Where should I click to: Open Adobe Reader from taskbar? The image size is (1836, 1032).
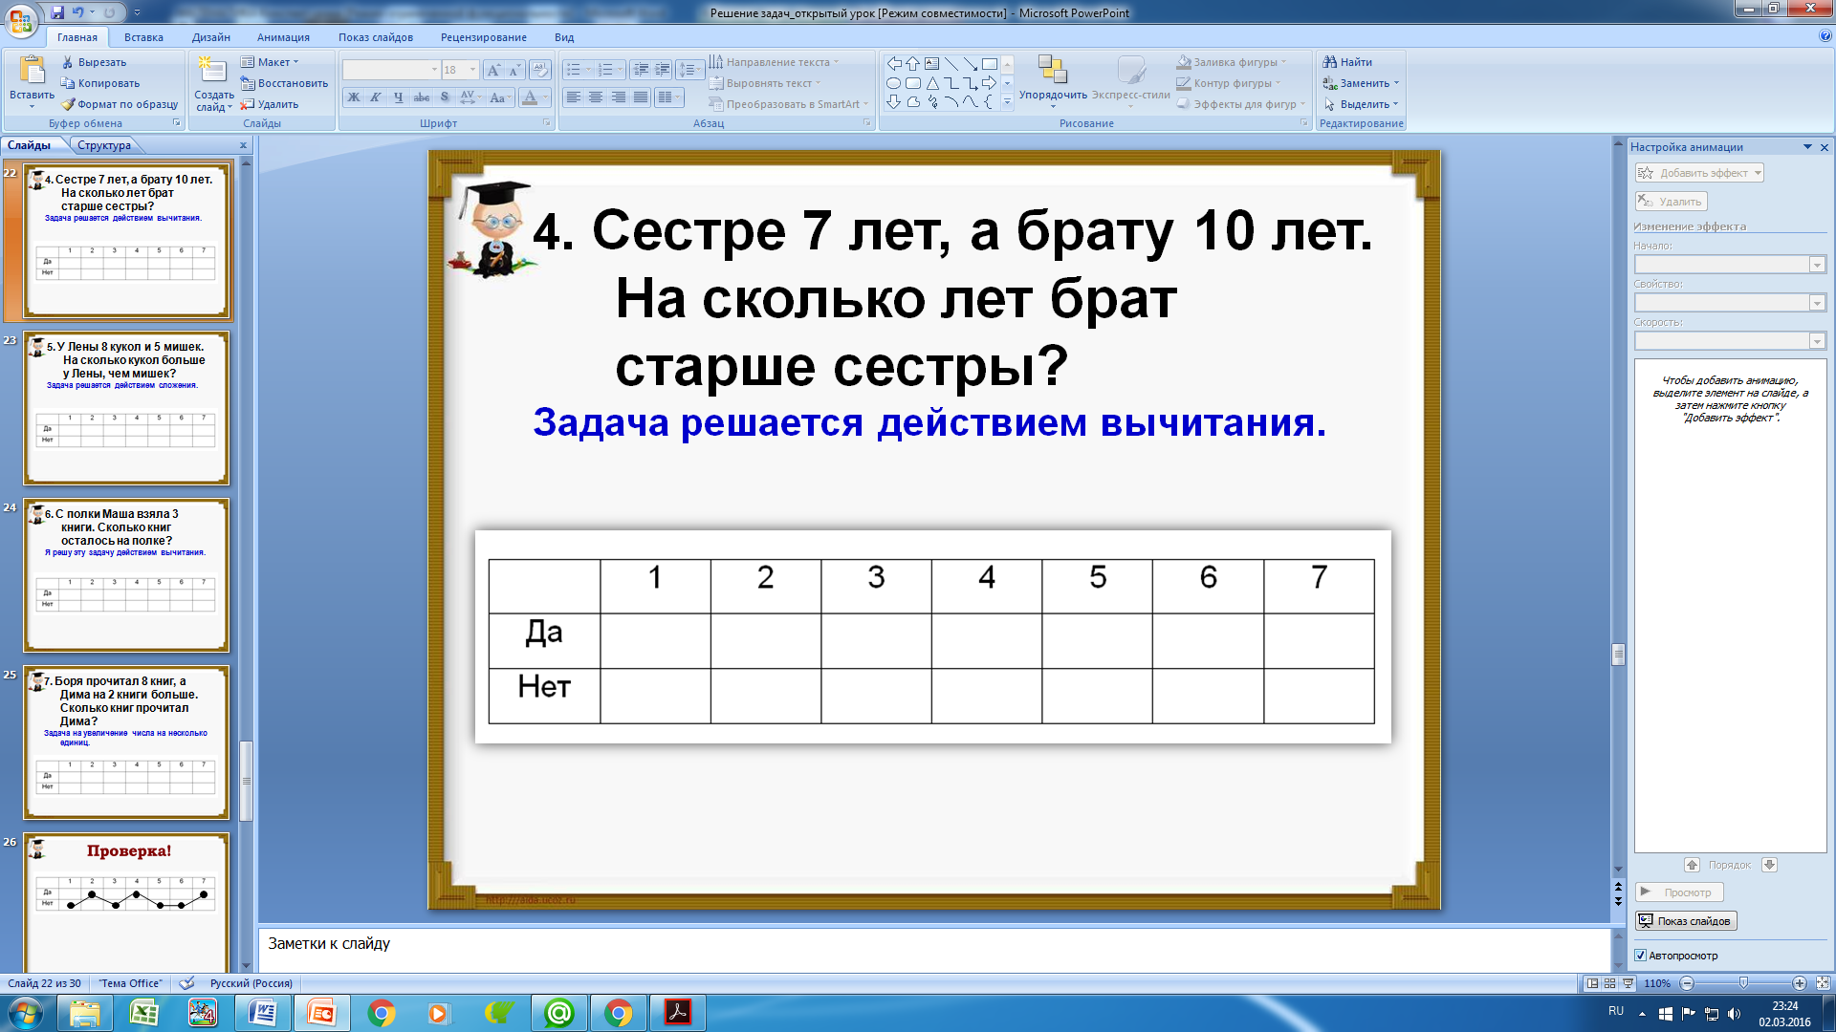(678, 1013)
